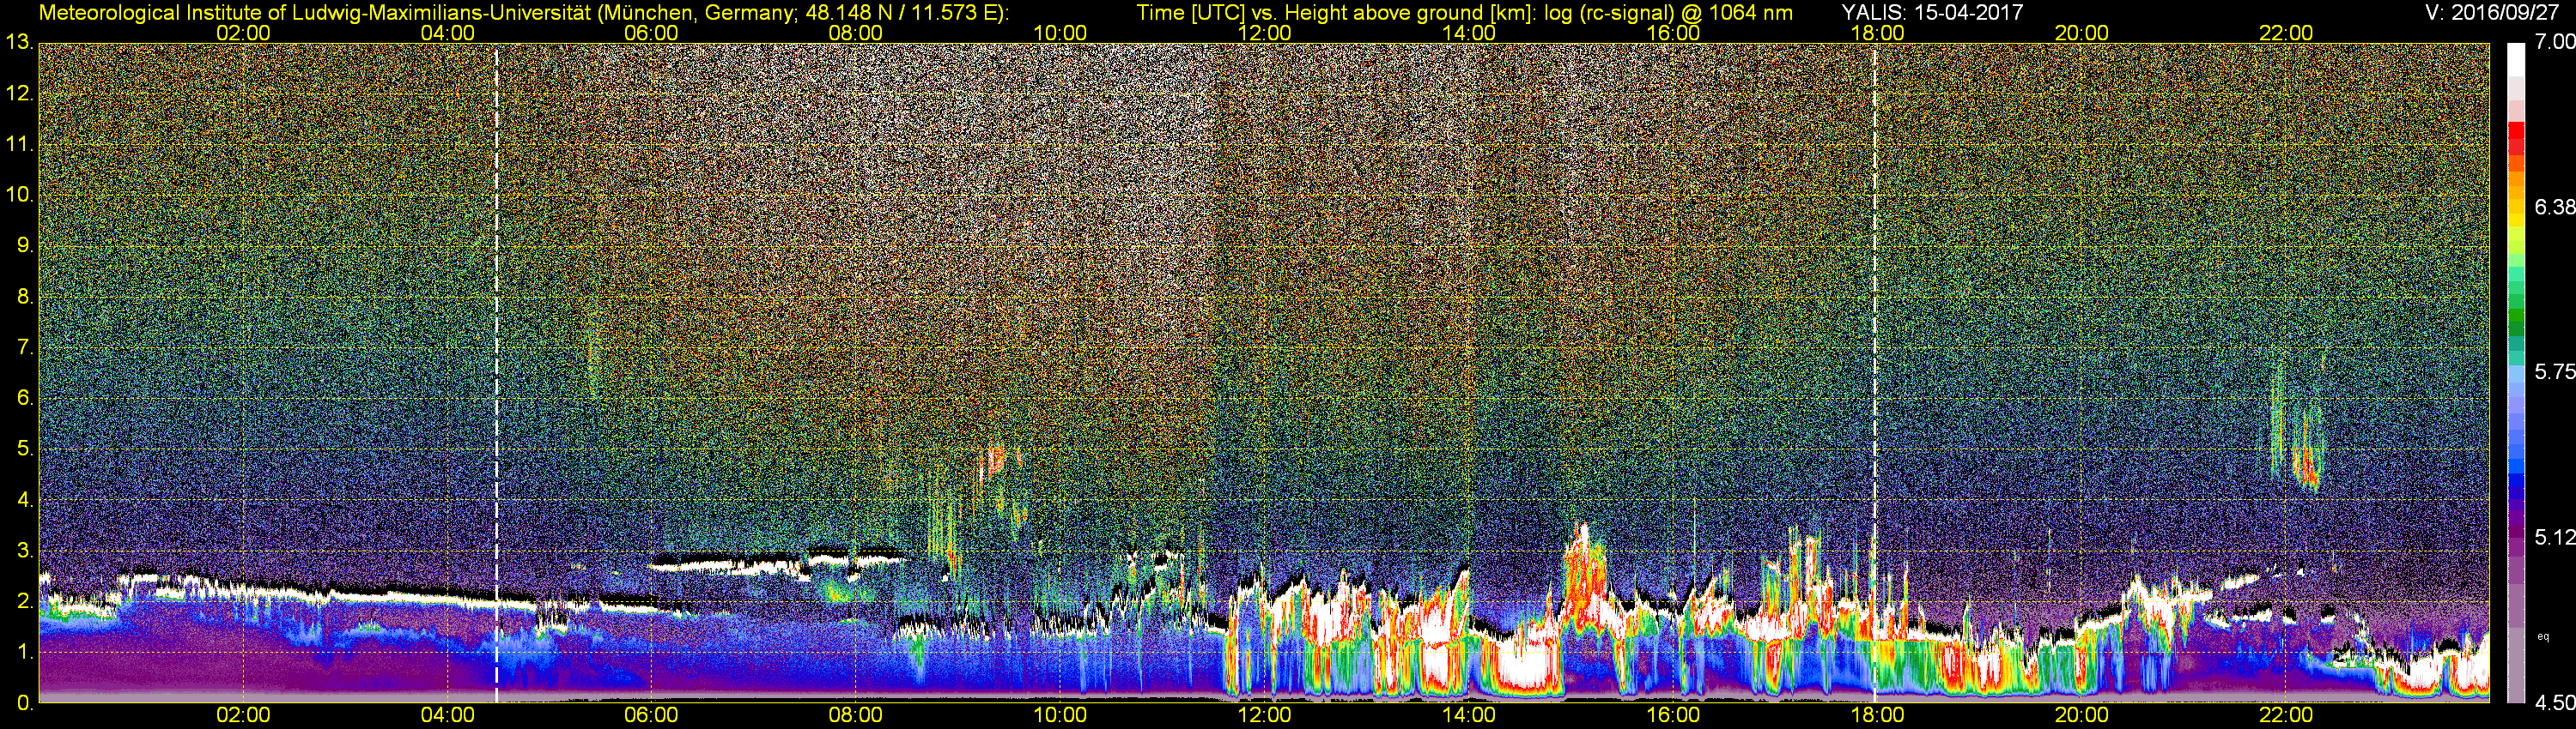Click the bottom-axis '06:00' time label

651,716
